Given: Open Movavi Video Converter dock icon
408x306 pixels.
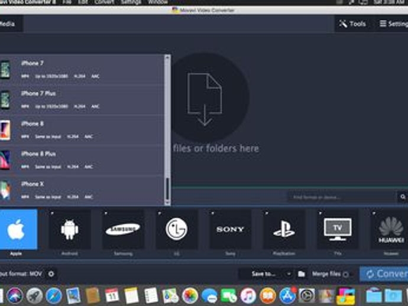Looking at the screenshot, I should (x=345, y=295).
